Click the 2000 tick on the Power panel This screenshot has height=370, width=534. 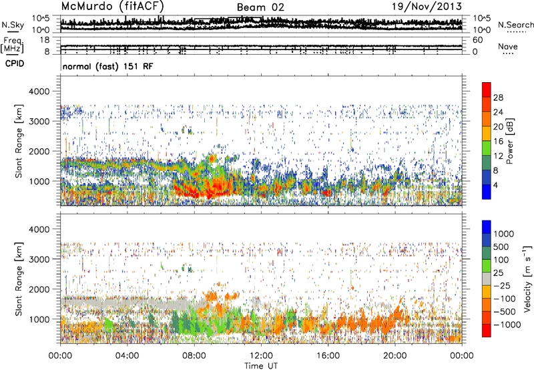tap(40, 151)
